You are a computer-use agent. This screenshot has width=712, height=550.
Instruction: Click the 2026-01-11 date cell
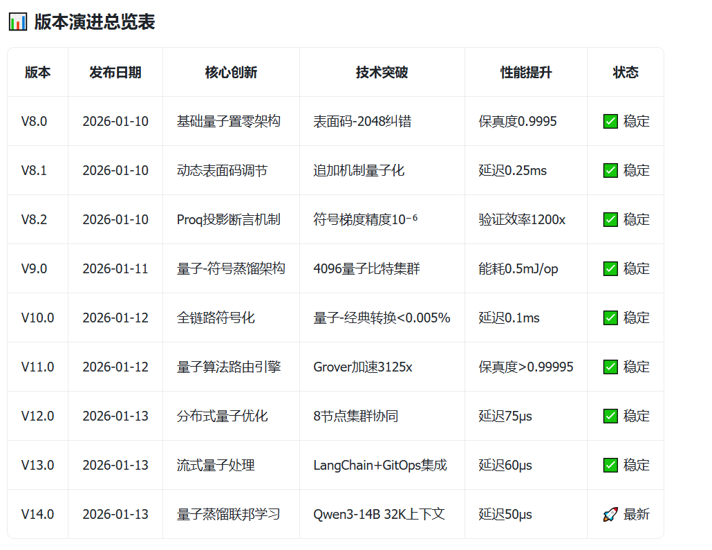click(115, 268)
